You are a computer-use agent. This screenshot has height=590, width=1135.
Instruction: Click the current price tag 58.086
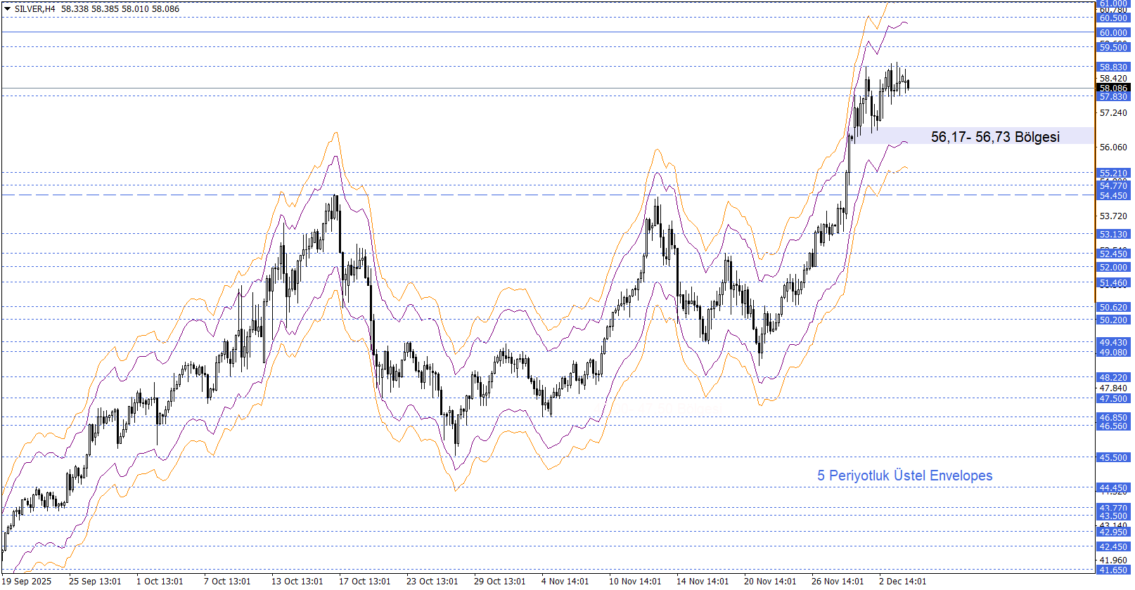(x=1113, y=88)
